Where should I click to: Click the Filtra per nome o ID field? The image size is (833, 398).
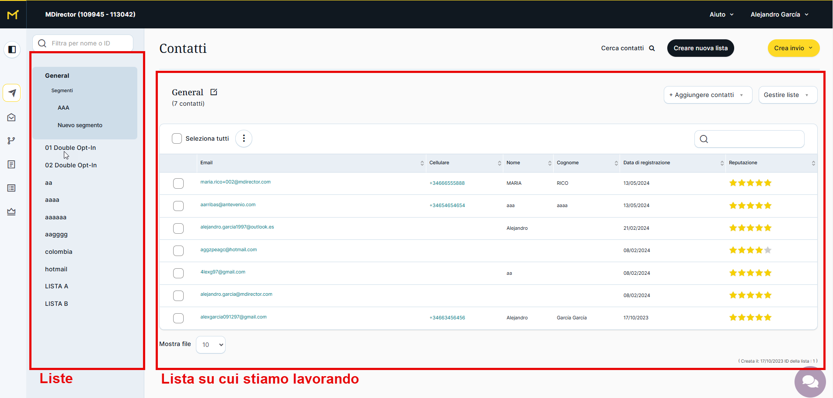87,43
